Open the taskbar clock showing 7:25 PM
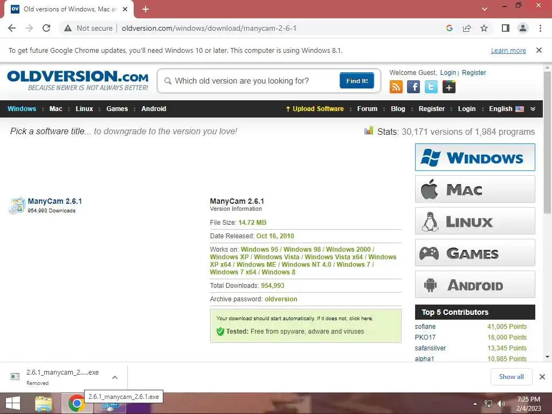The height and width of the screenshot is (414, 552). pyautogui.click(x=528, y=404)
